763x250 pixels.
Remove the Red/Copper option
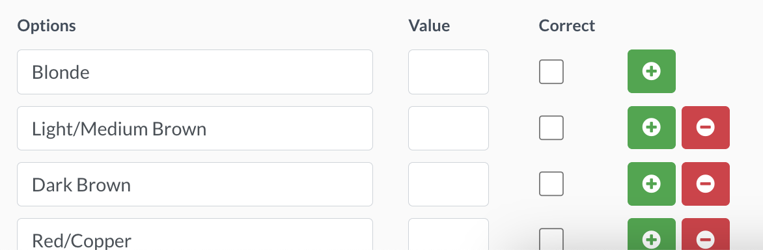pyautogui.click(x=705, y=234)
